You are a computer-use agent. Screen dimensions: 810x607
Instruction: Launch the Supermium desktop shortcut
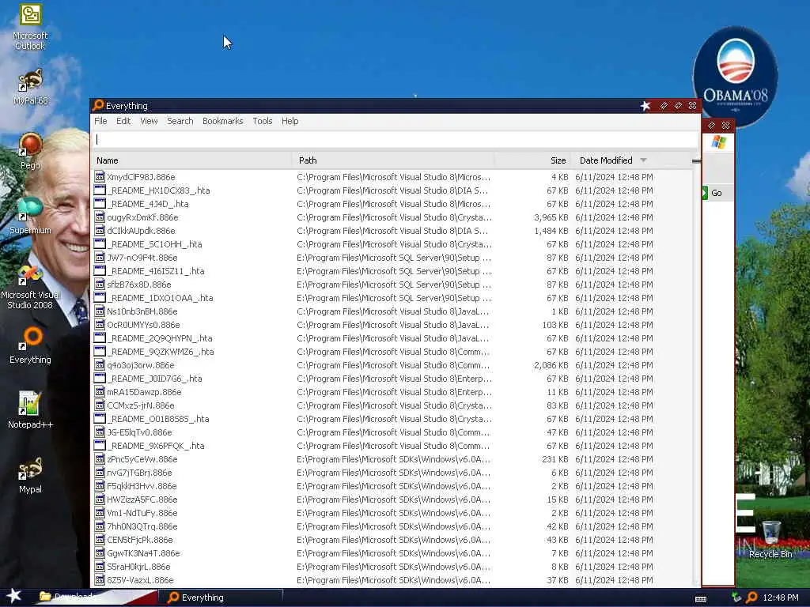(x=30, y=216)
